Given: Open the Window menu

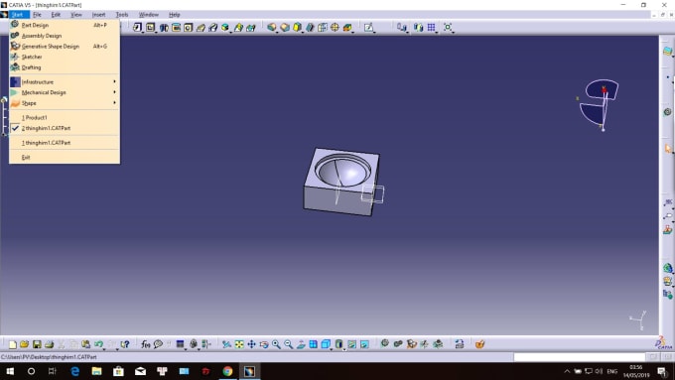Looking at the screenshot, I should 149,15.
